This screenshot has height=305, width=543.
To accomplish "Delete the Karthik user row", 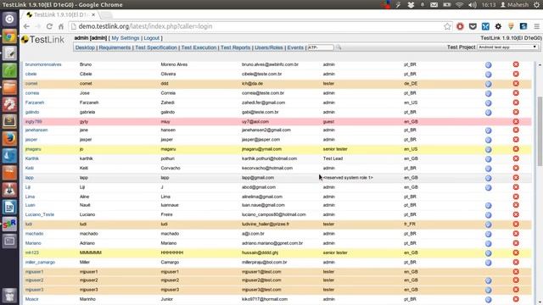I will [516, 158].
